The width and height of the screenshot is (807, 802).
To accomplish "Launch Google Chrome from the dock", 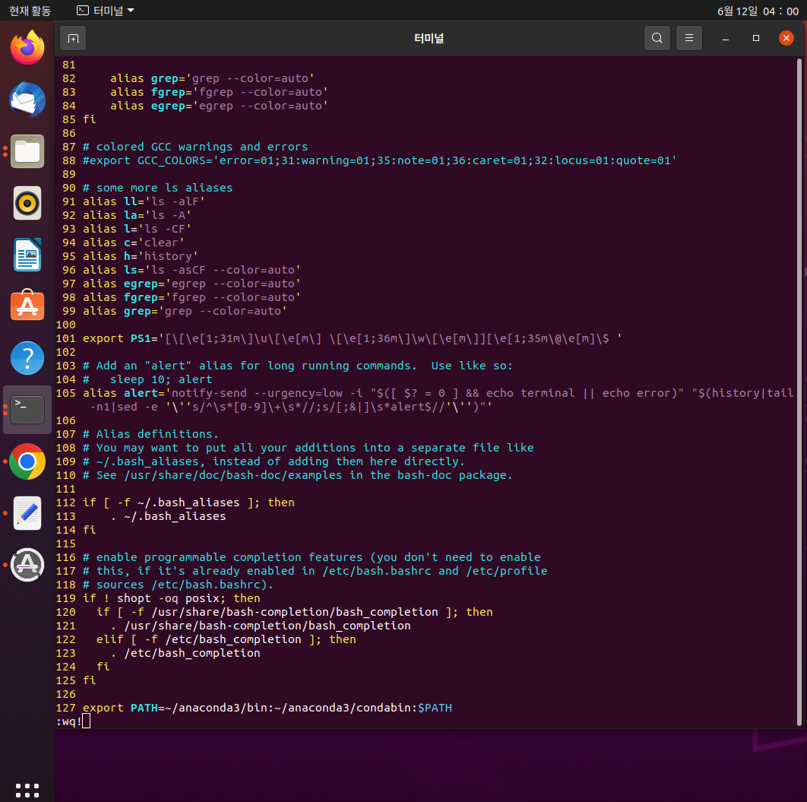I will point(27,461).
